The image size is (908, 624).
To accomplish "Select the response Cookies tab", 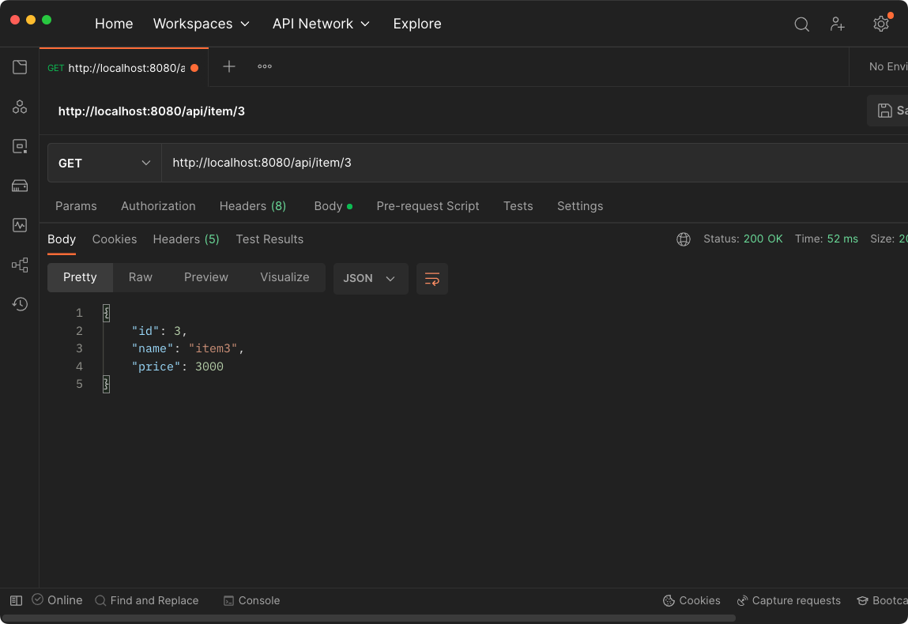I will tap(115, 239).
